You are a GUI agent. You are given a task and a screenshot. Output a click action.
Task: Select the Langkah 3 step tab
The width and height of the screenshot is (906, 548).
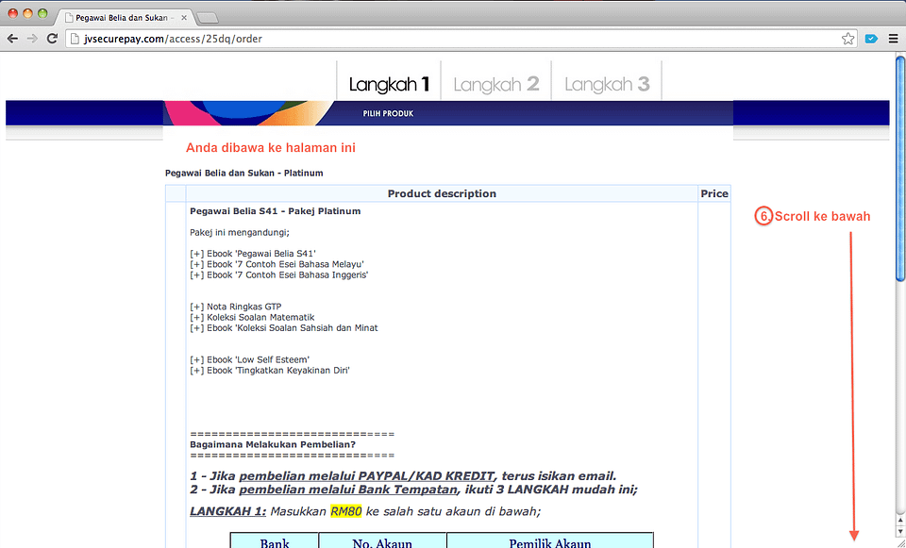coord(607,84)
